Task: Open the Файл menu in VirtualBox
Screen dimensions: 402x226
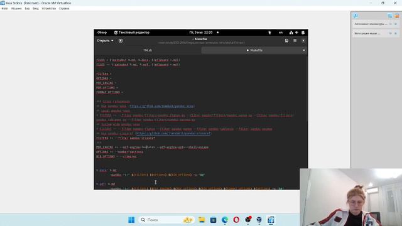Action: [5, 8]
